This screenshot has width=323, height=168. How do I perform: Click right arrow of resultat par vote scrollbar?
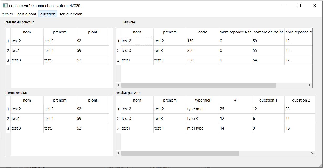click(312, 153)
